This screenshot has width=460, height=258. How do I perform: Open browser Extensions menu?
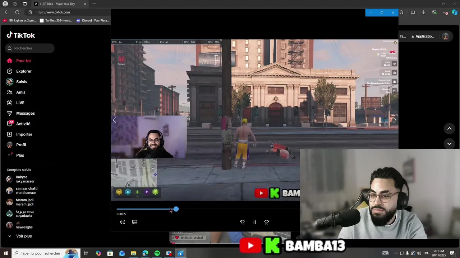pos(401,12)
